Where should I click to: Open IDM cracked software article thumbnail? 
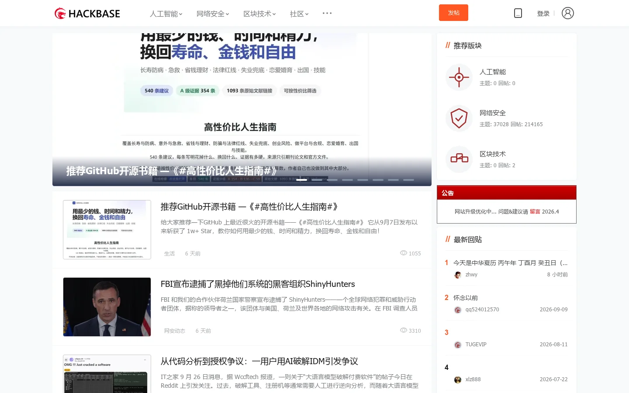[x=107, y=374]
